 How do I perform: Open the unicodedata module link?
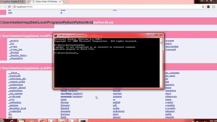(x=172, y=46)
